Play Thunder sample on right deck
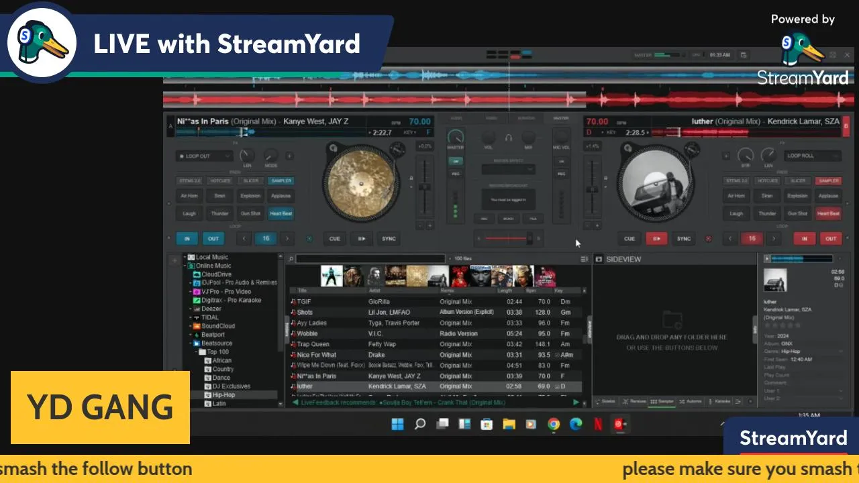Image resolution: width=859 pixels, height=483 pixels. click(767, 213)
